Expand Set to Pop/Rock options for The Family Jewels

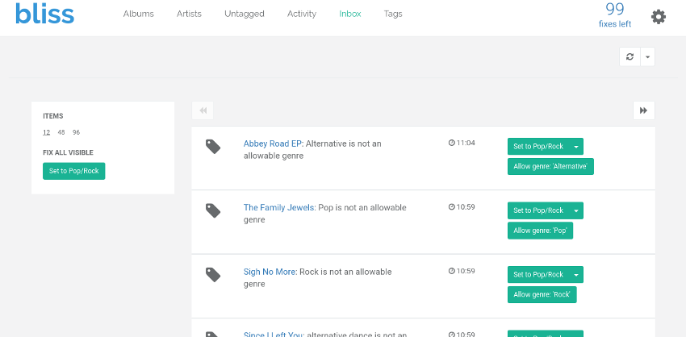575,210
